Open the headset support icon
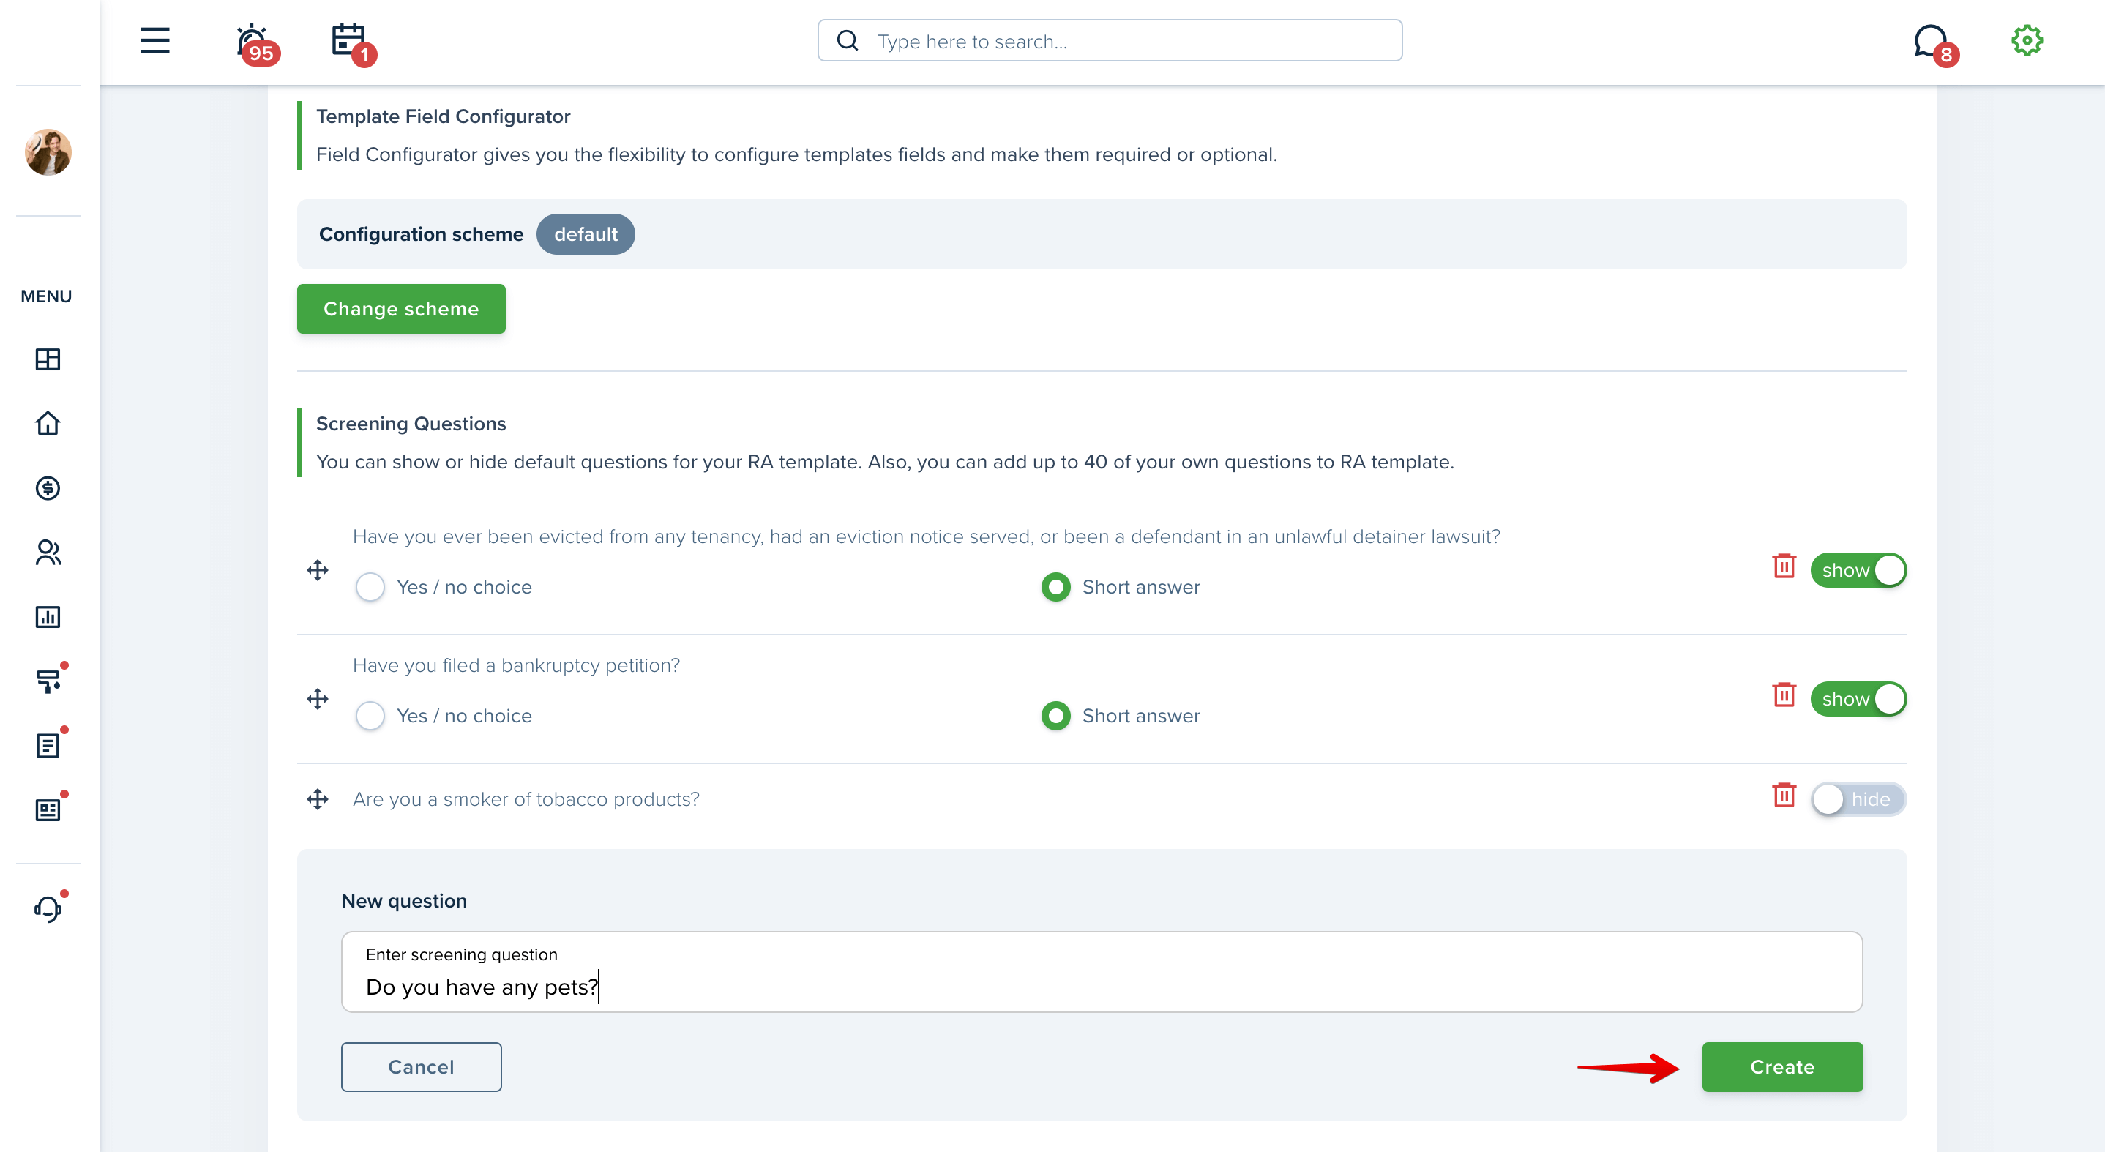 [x=49, y=908]
